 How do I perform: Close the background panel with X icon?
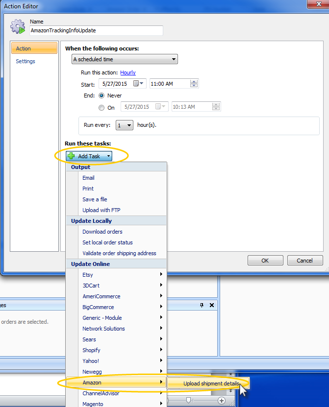pos(212,305)
